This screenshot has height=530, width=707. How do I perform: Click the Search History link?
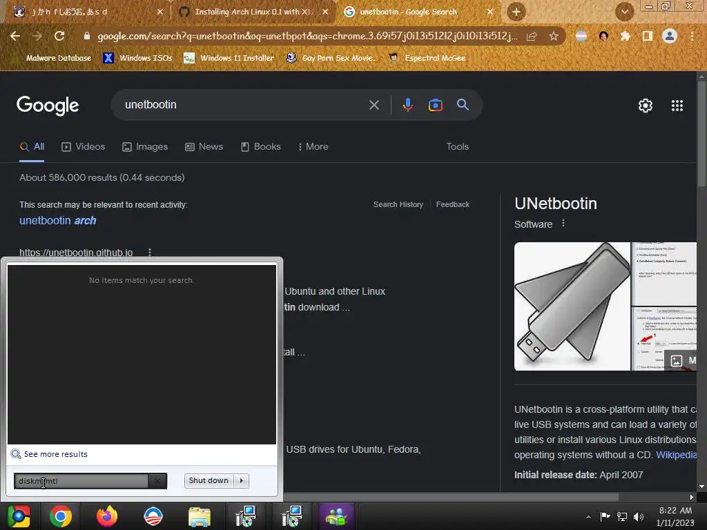[x=398, y=204]
